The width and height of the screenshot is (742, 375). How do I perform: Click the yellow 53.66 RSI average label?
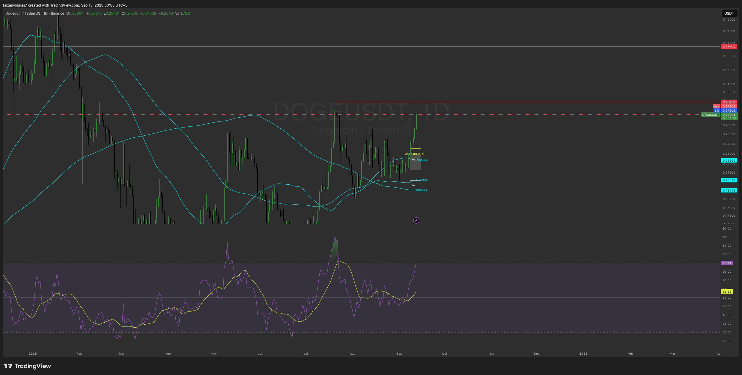pos(727,292)
